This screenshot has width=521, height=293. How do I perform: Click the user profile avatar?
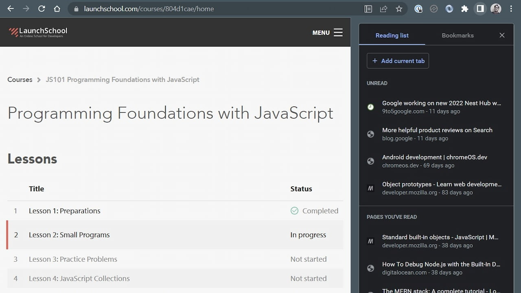click(496, 9)
